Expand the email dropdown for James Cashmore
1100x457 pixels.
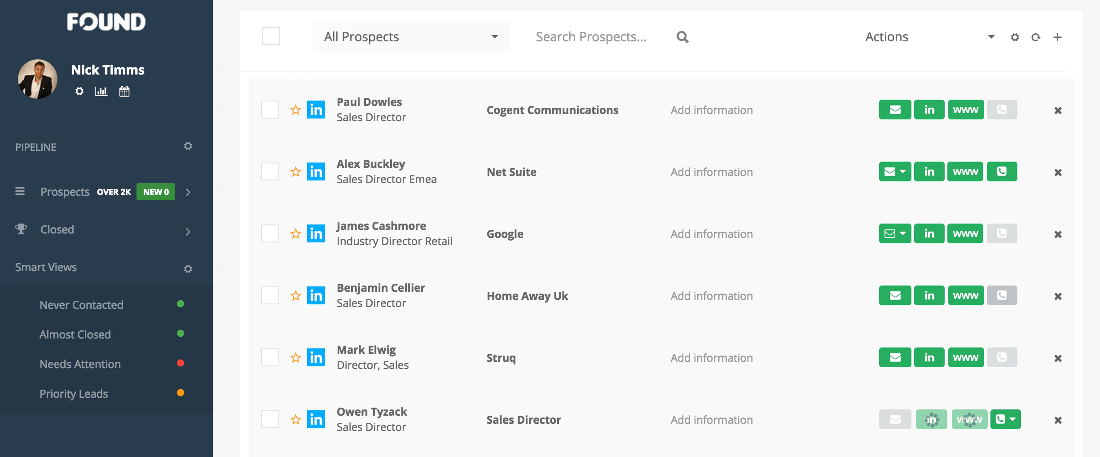[903, 234]
